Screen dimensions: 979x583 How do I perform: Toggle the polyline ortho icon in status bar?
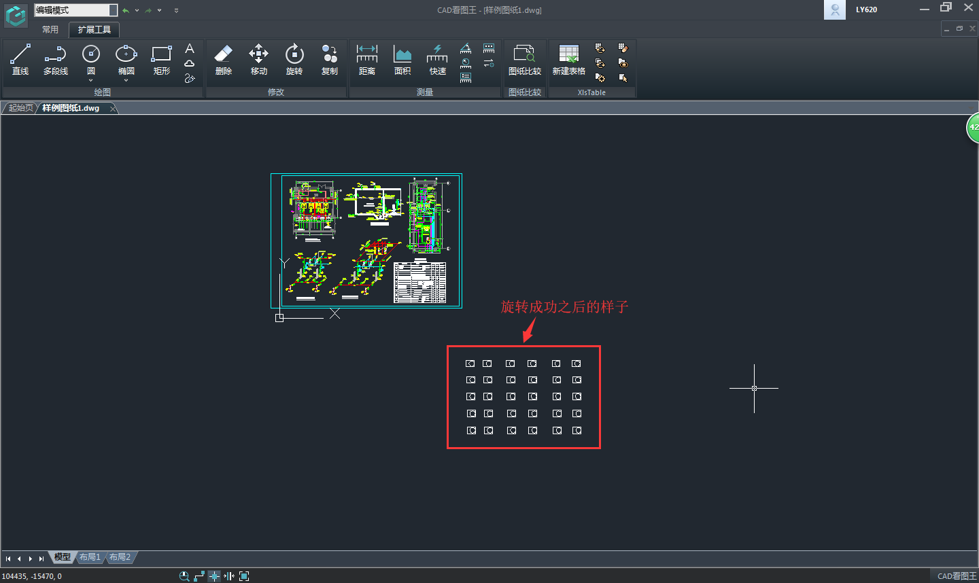199,576
